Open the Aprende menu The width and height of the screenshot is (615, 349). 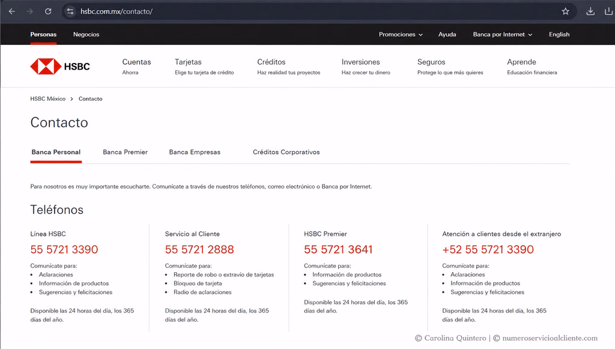pos(521,62)
